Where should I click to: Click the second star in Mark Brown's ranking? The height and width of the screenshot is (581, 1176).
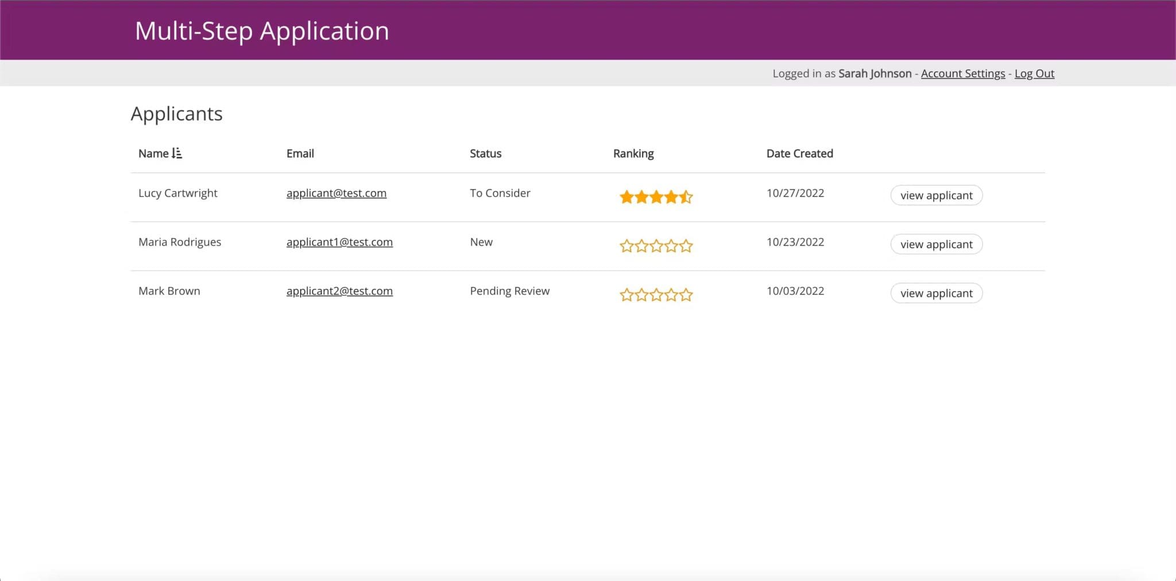(642, 295)
